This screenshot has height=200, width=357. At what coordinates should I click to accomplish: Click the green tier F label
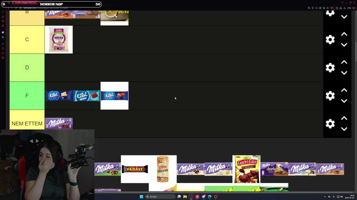click(27, 96)
